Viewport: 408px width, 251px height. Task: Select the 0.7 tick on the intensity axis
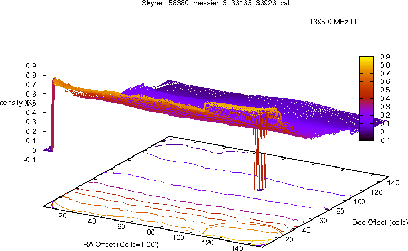coord(31,85)
